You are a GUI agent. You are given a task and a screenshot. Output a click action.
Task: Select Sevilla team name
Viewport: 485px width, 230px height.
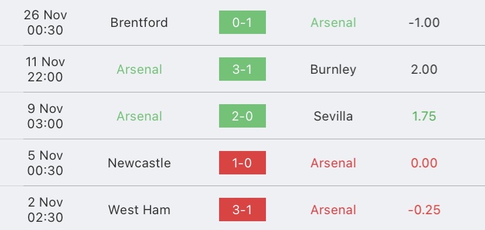333,116
